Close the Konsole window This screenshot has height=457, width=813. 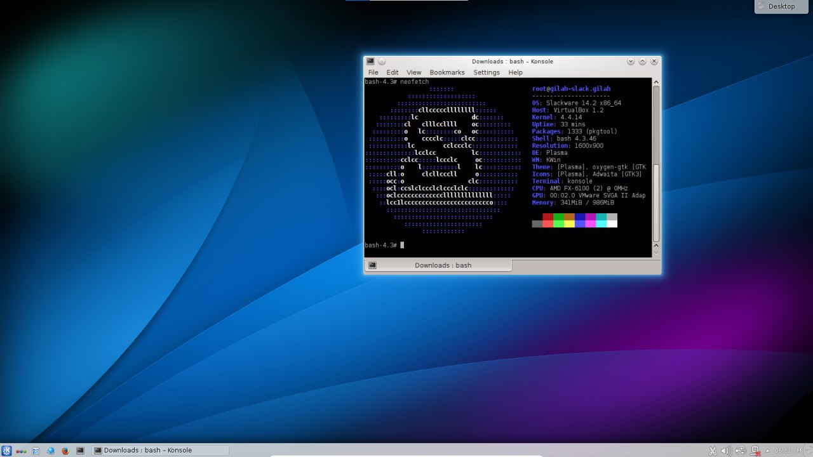tap(654, 62)
